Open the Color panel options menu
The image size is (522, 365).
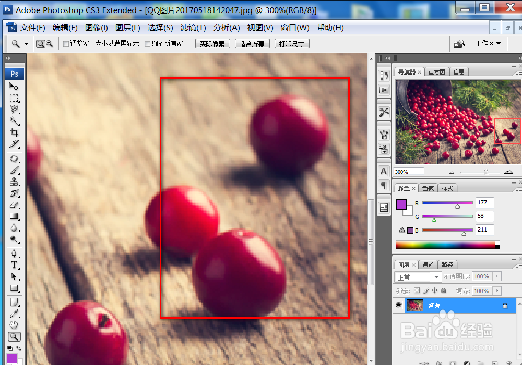[x=519, y=190]
